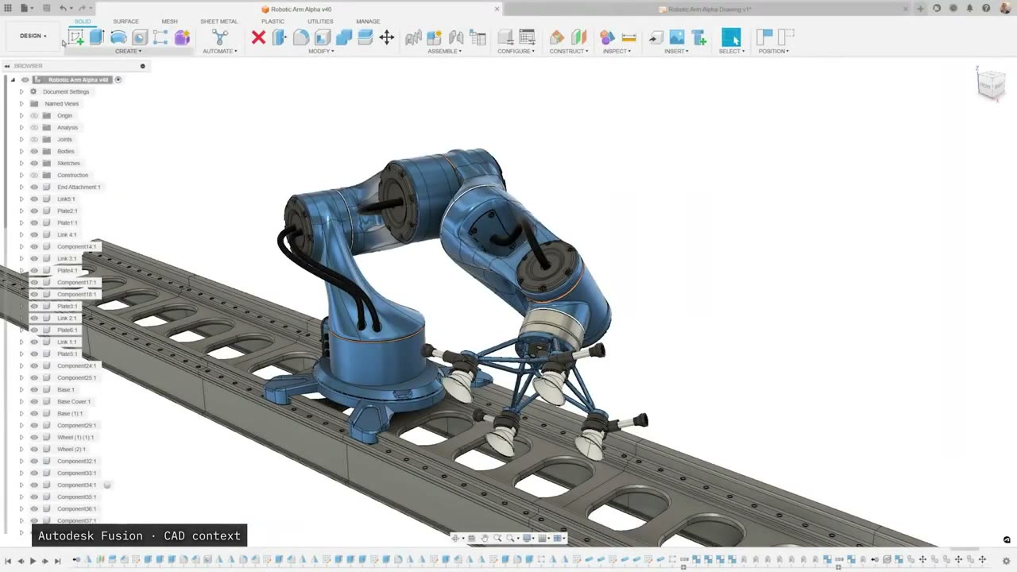1017x572 pixels.
Task: Click the Undo button
Action: pyautogui.click(x=63, y=8)
